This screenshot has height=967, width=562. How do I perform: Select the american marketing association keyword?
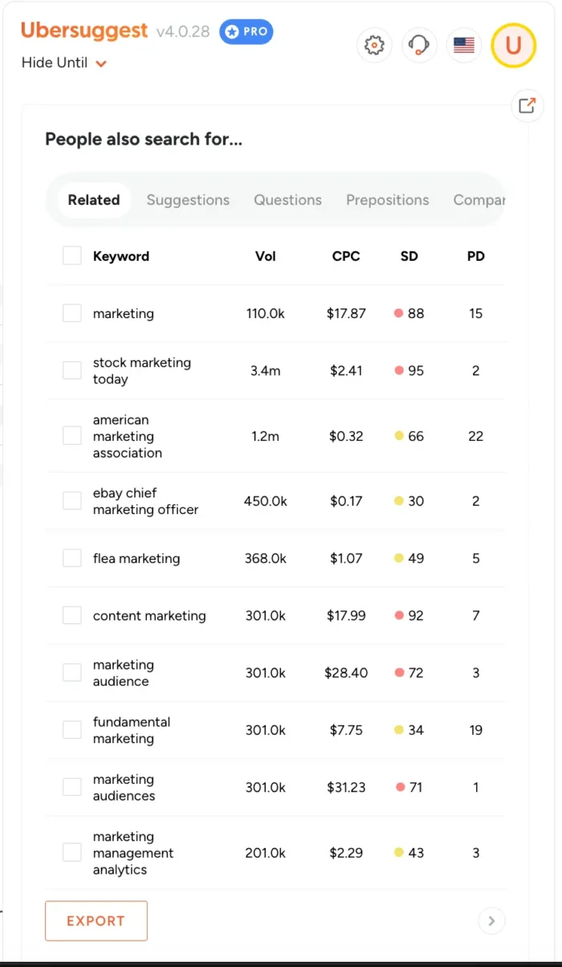coord(71,435)
